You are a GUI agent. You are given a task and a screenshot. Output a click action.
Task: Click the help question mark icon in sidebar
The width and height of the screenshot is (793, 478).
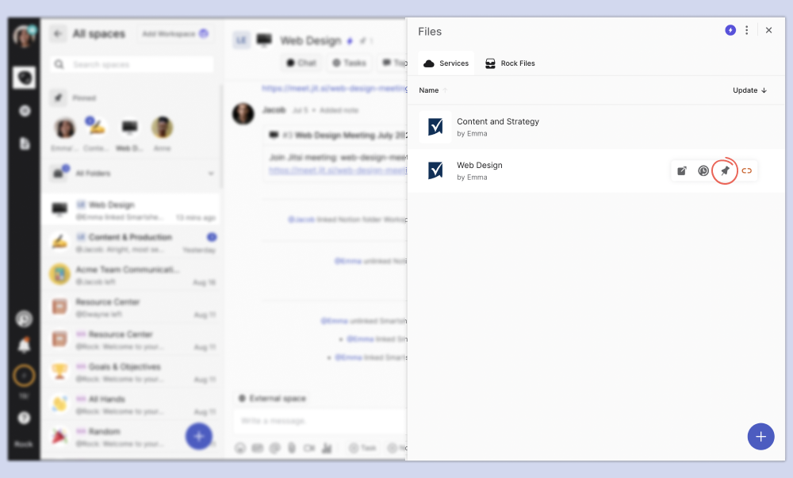(x=24, y=418)
